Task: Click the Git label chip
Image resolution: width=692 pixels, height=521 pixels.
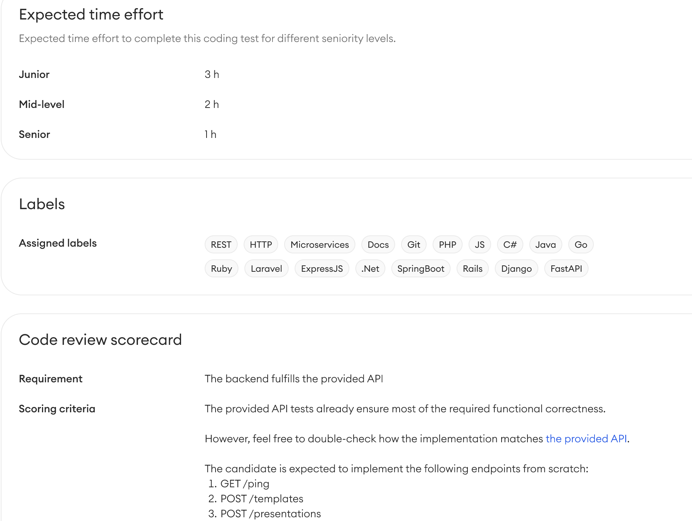Action: (414, 245)
